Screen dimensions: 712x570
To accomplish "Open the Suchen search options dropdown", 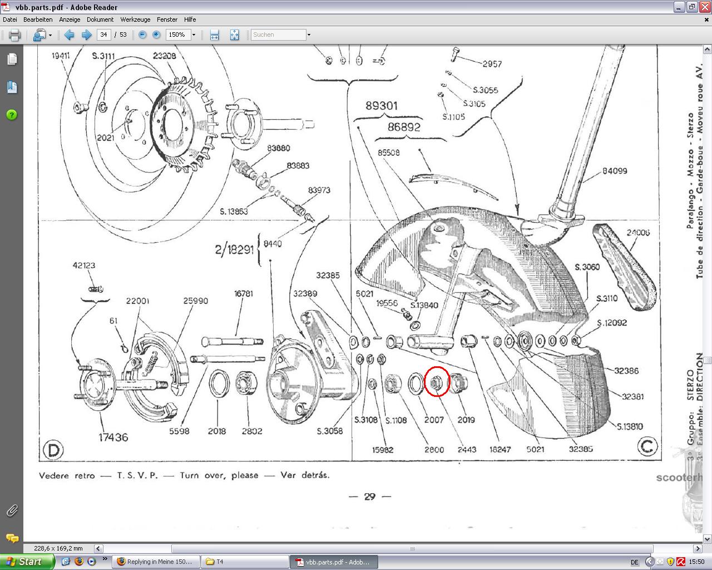I will tap(309, 35).
